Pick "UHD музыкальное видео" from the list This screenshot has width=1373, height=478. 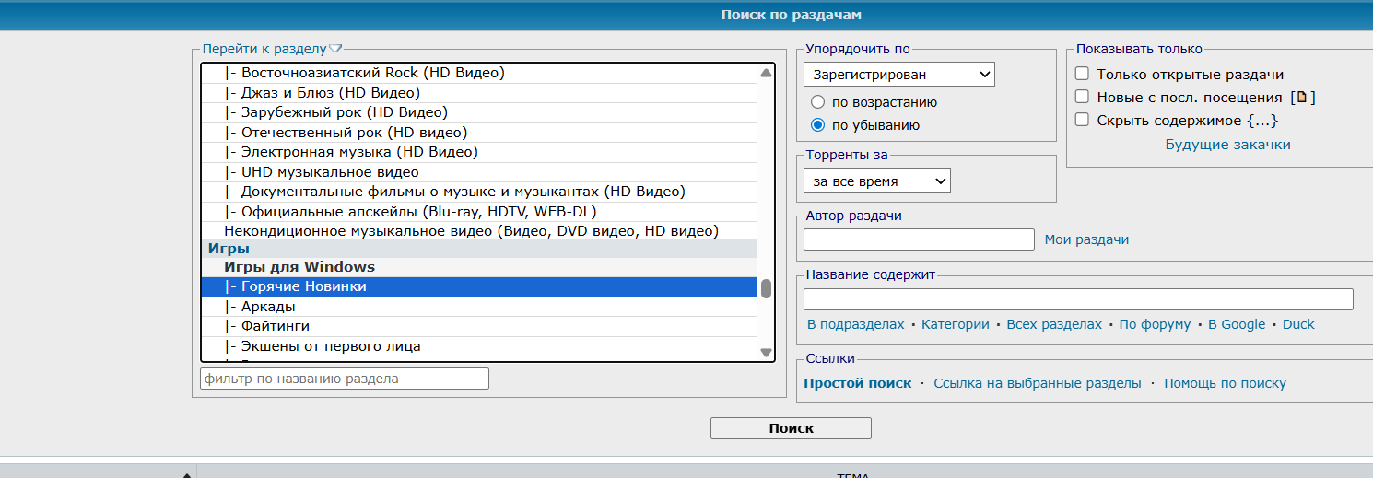329,172
